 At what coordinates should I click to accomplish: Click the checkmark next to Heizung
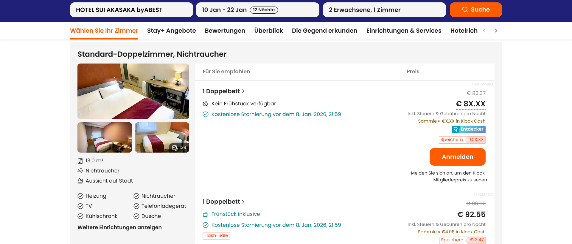tap(80, 196)
